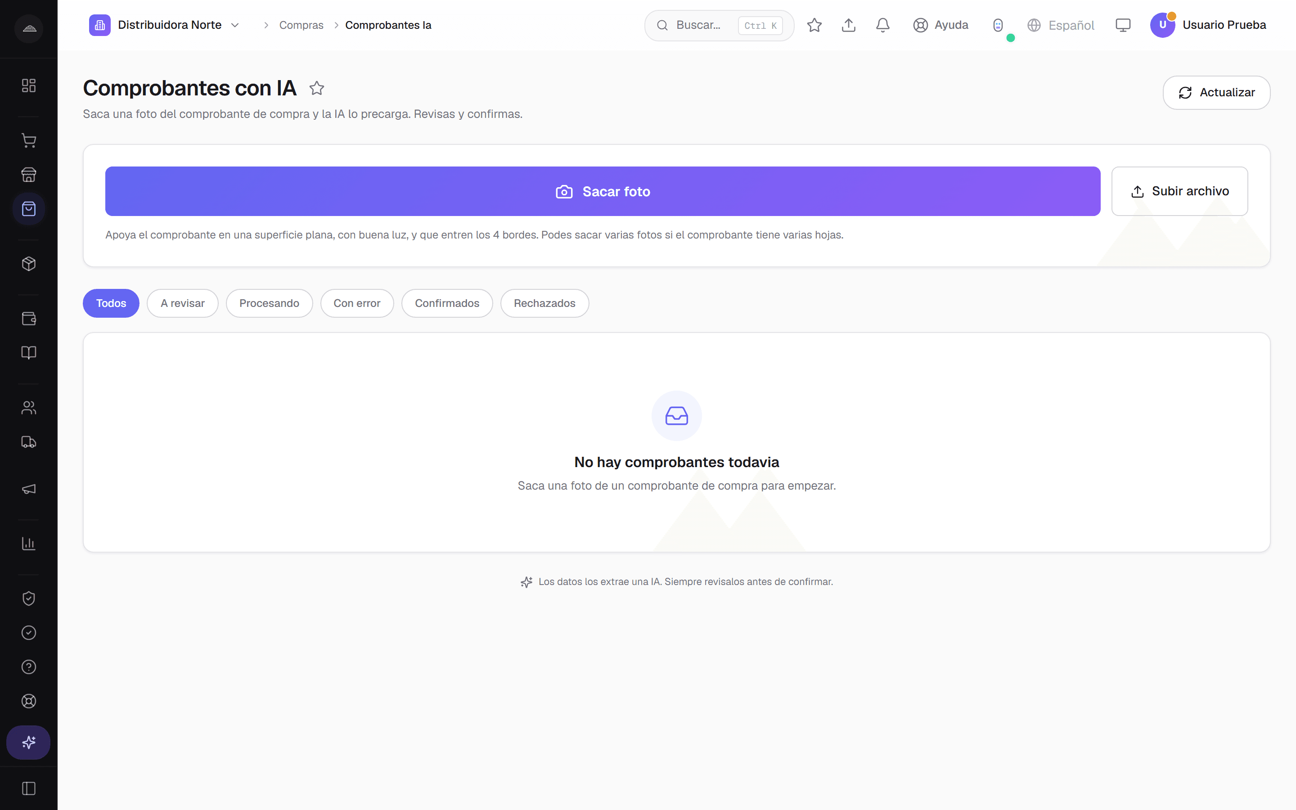
Task: Open the Español language selector
Action: tap(1060, 25)
